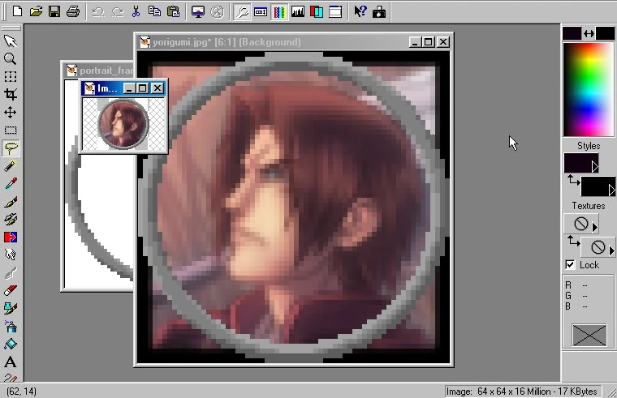The width and height of the screenshot is (617, 398).
Task: Open the background Styles swatch flyout arrow
Action: tap(611, 190)
